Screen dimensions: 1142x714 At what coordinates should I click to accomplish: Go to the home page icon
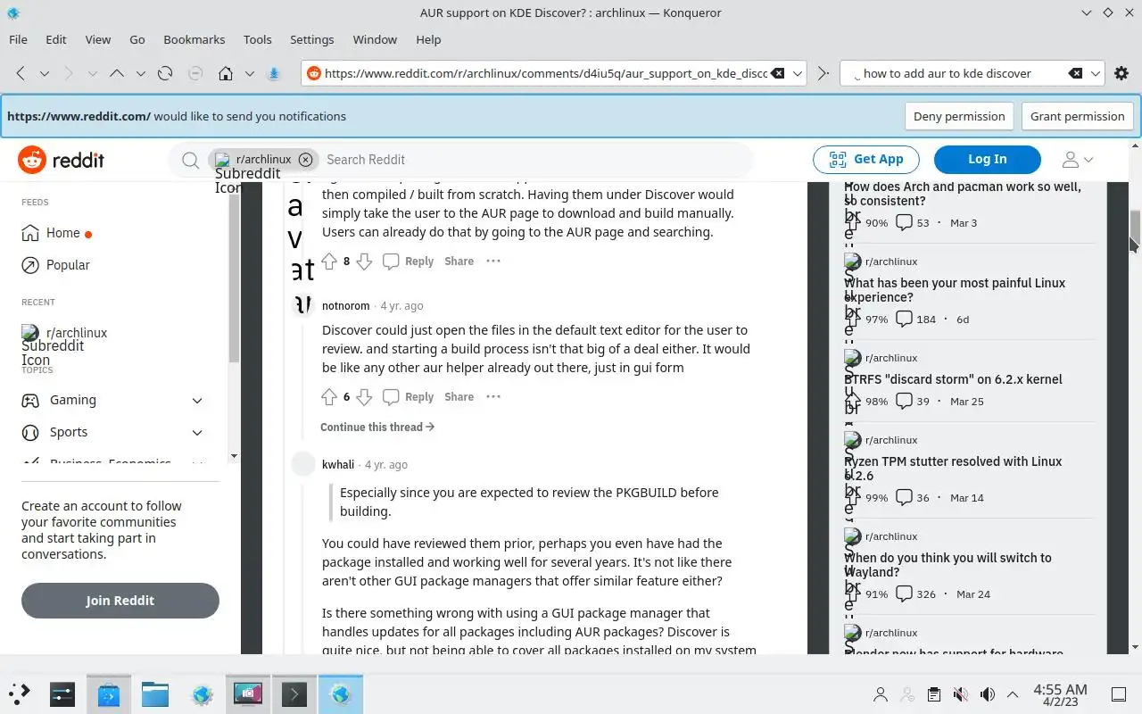[x=226, y=73]
